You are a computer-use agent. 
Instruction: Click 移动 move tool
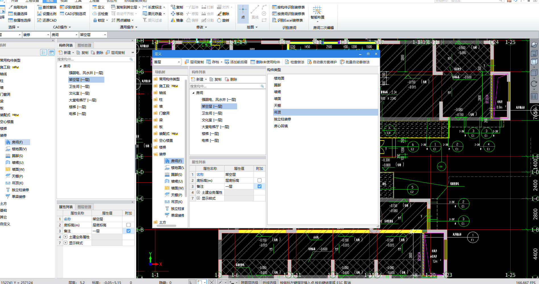coord(177,14)
